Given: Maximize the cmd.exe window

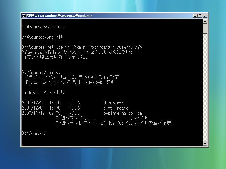Looking at the screenshot, I should click(200, 16).
